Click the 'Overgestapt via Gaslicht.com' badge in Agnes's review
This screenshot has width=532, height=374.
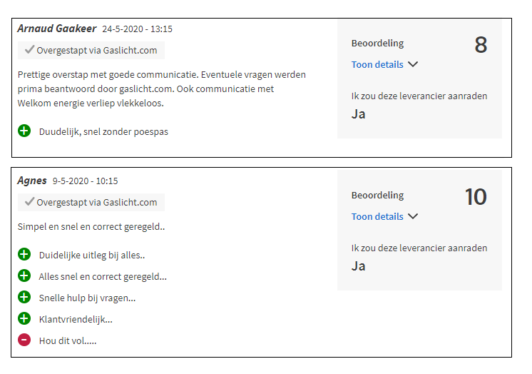tap(91, 202)
